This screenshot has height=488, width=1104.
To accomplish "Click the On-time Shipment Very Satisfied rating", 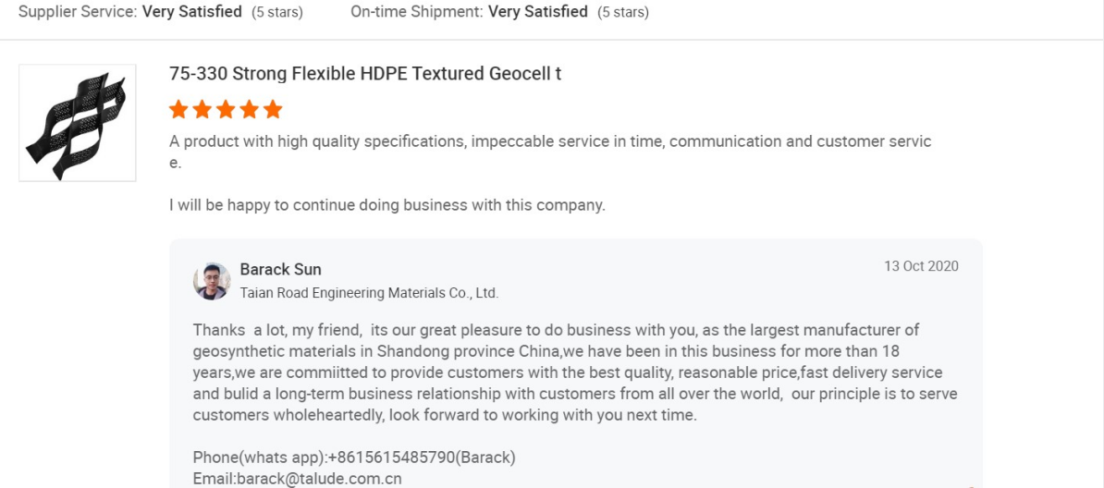I will coord(537,12).
